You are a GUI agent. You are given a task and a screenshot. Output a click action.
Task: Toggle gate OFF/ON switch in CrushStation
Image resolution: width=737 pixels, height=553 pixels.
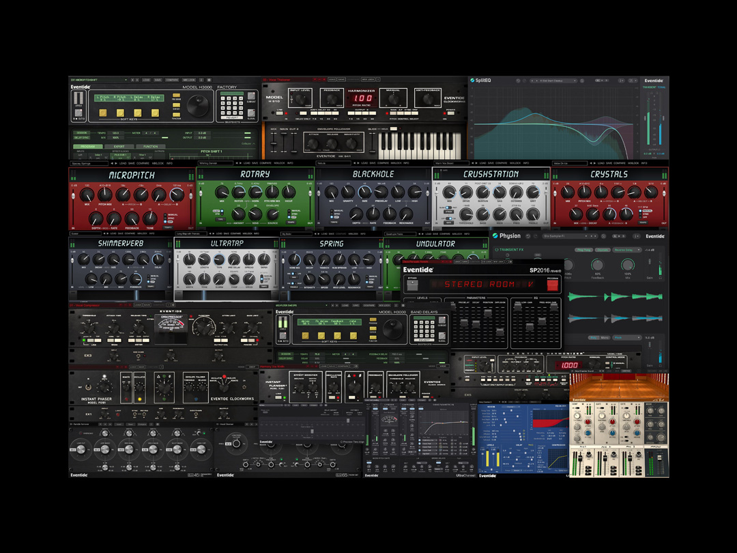point(449,218)
